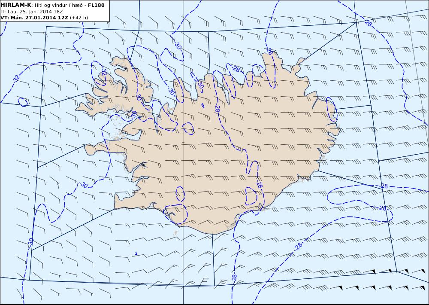Click the '(+42 h)' forecast offset text

point(79,18)
